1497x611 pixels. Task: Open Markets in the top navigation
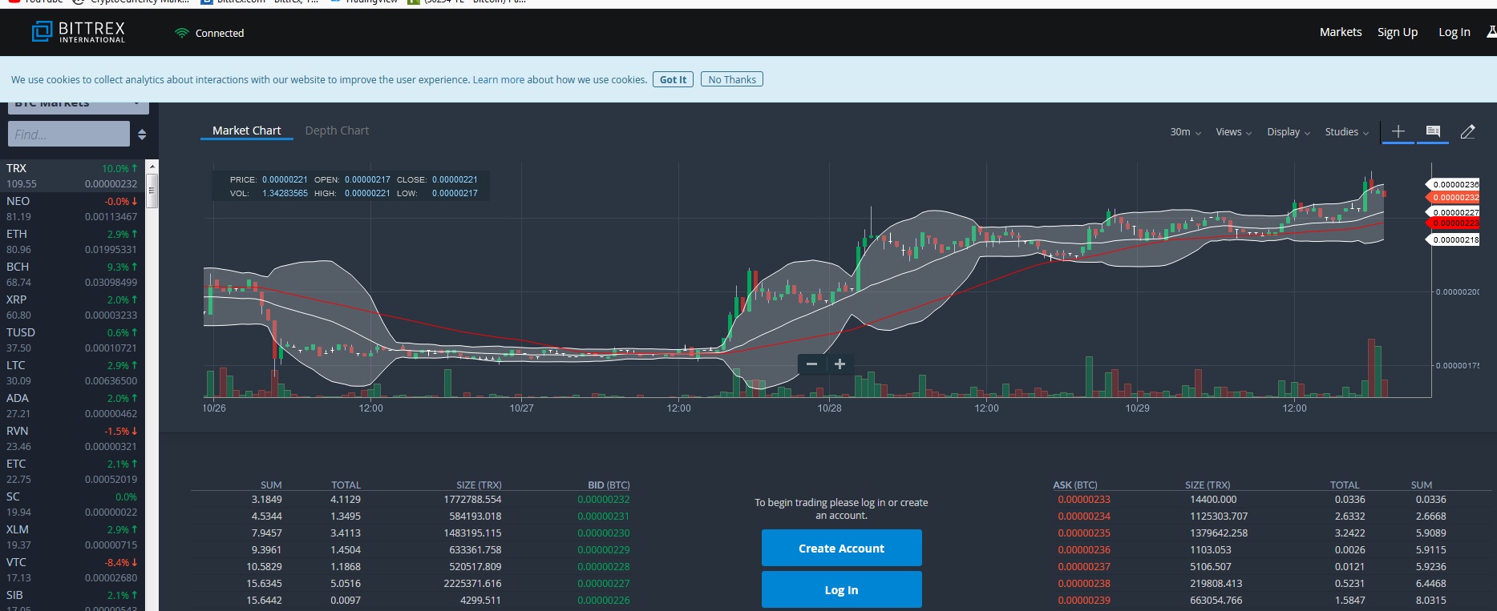click(1341, 32)
